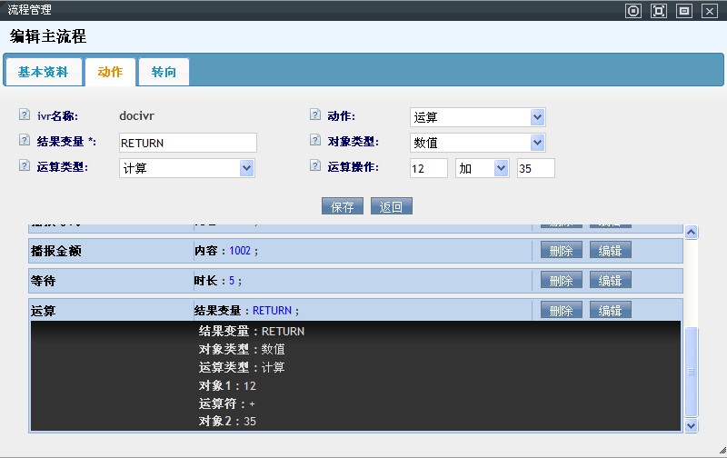
Task: Click the fullscreen icon in title bar
Action: pos(659,11)
